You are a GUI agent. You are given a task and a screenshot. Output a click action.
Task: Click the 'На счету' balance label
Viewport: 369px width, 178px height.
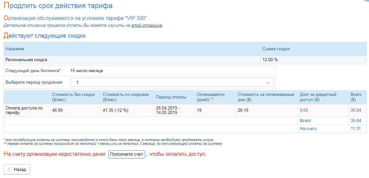click(308, 128)
